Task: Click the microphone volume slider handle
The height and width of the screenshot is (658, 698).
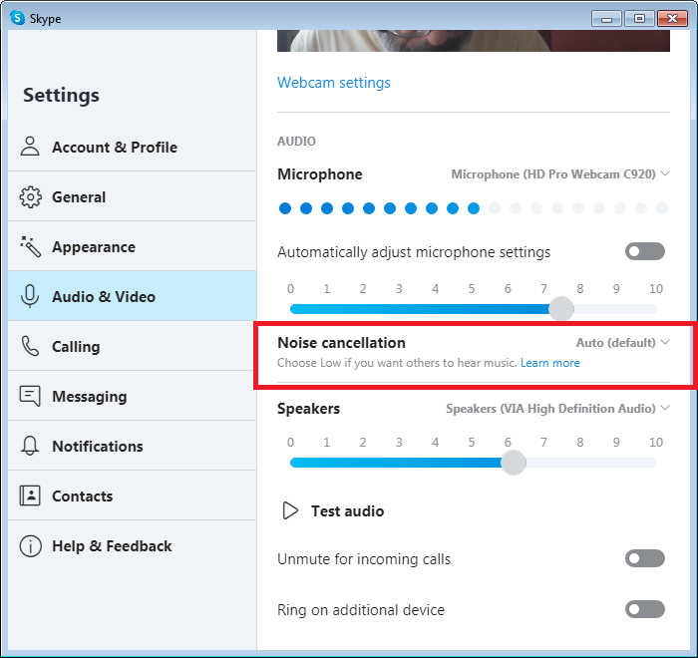Action: click(x=560, y=308)
